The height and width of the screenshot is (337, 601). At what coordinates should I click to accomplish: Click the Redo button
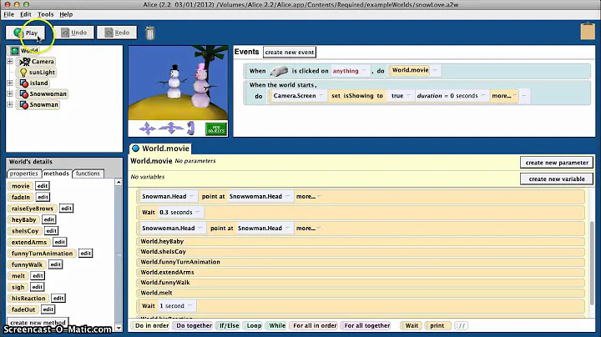click(117, 33)
